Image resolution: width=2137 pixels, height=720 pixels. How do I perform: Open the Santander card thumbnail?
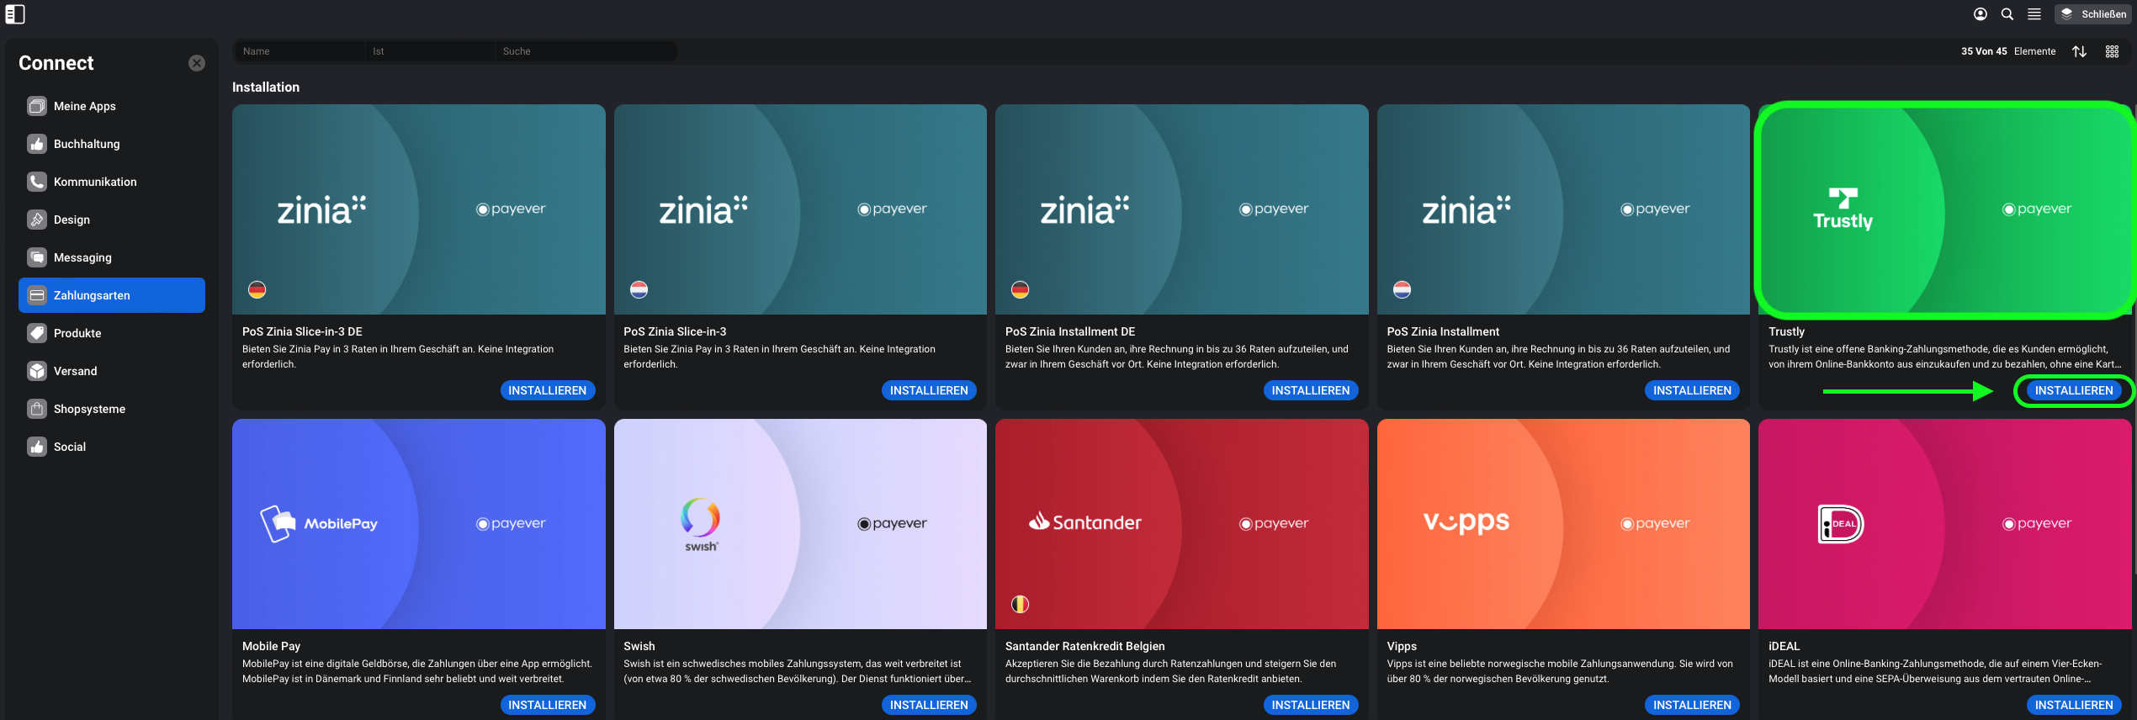click(x=1182, y=524)
